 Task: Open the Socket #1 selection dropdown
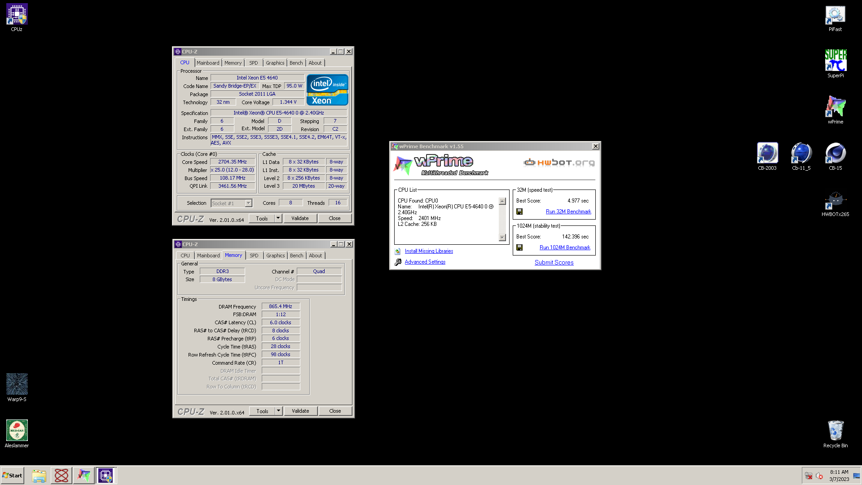coord(232,203)
